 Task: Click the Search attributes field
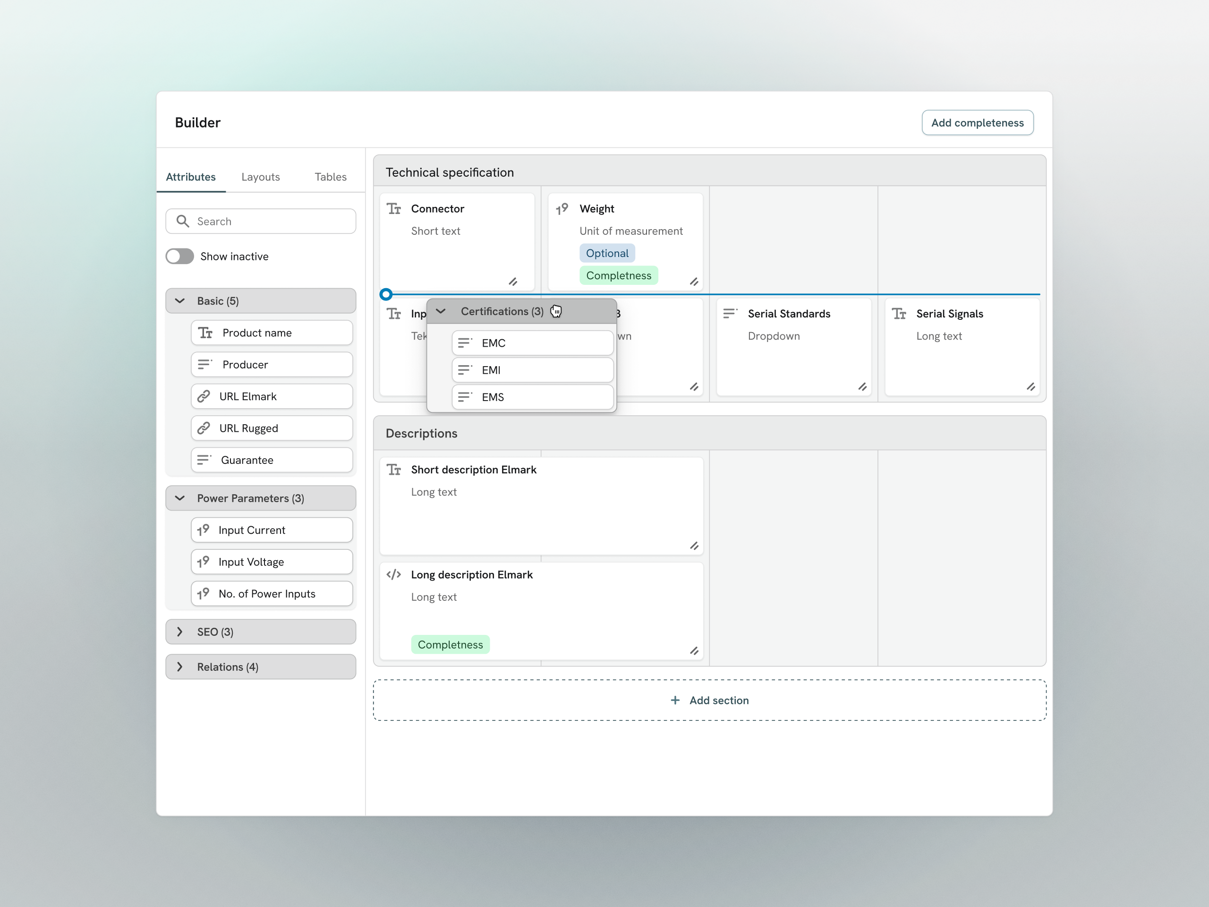pos(261,221)
